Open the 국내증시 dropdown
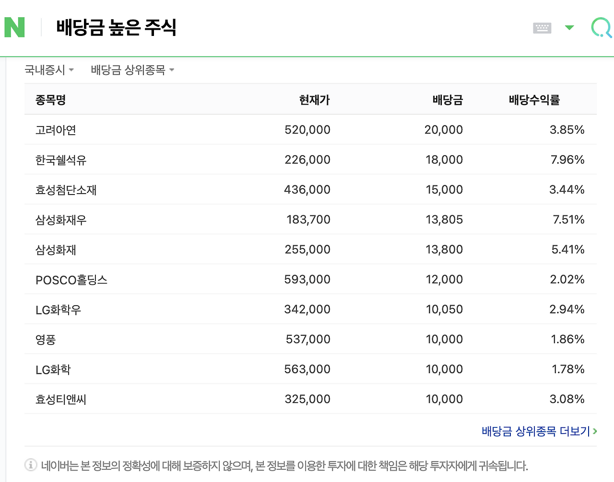Viewport: 614px width, 482px height. tap(49, 70)
